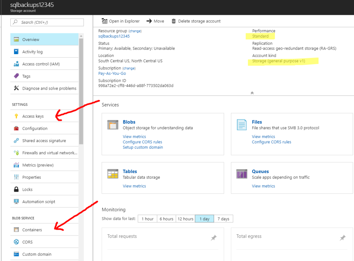
Task: Click the Activity log icon
Action: (x=16, y=52)
